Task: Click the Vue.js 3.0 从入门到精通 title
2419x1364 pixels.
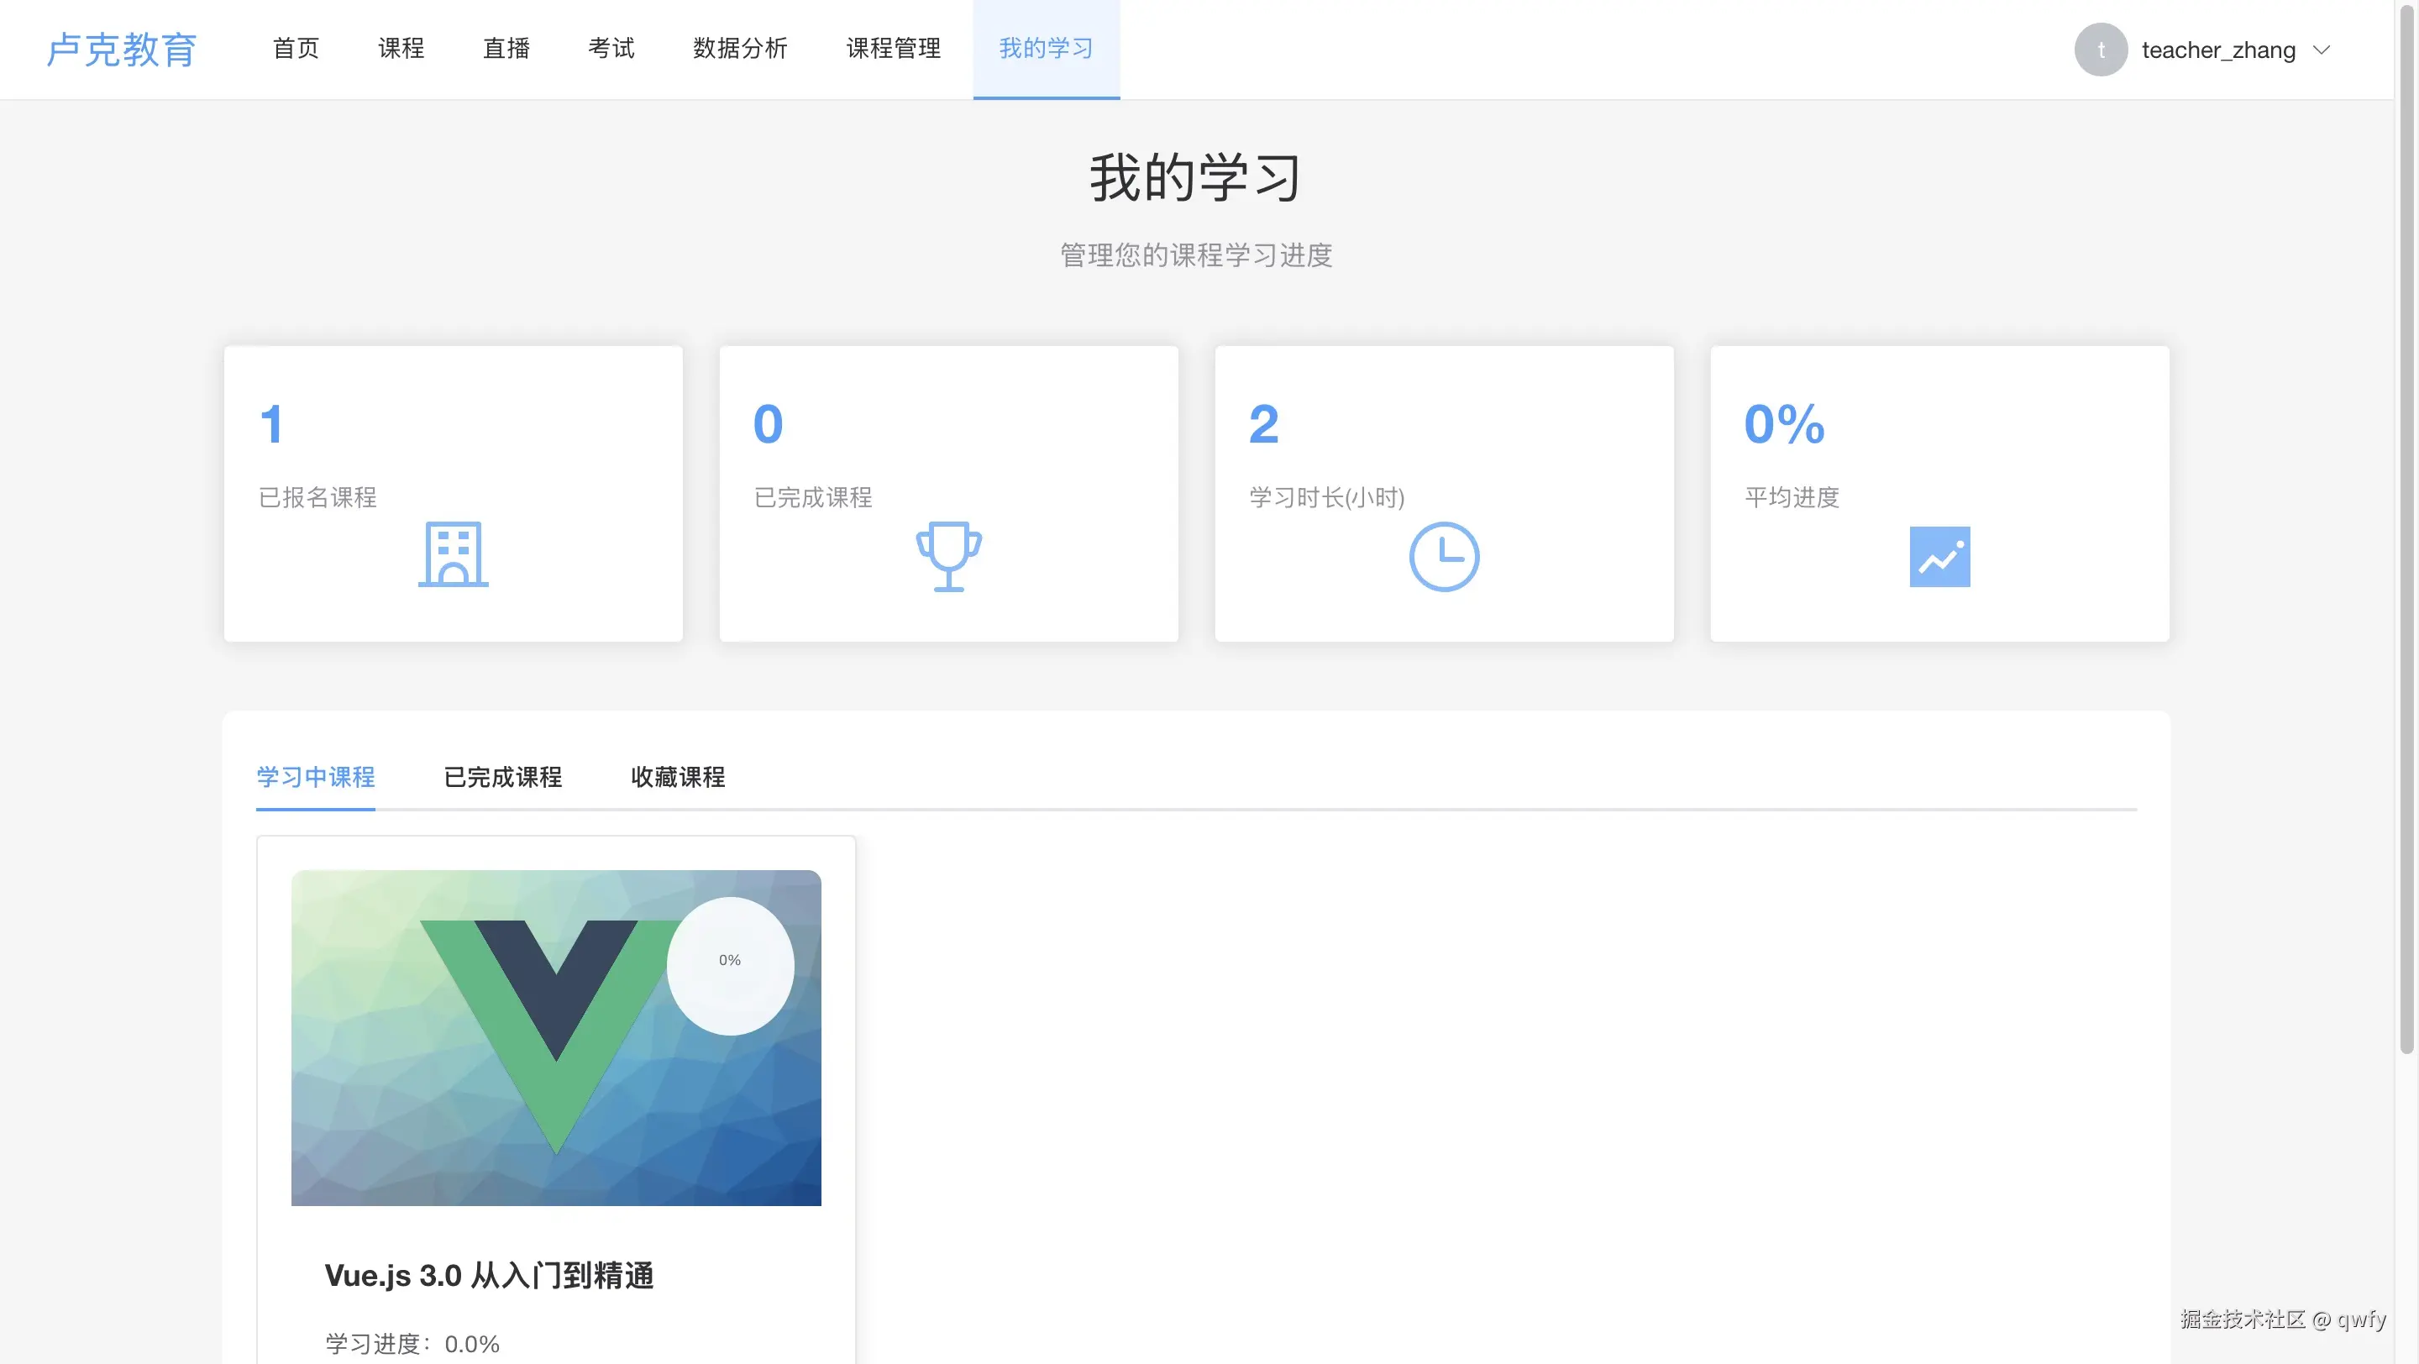Action: (x=488, y=1275)
